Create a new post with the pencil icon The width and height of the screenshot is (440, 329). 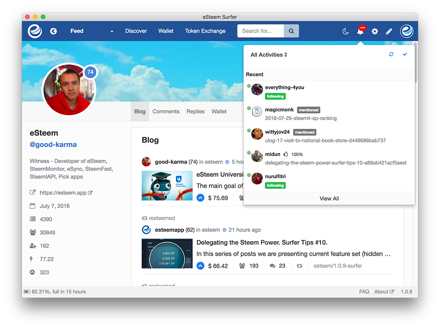tap(388, 31)
